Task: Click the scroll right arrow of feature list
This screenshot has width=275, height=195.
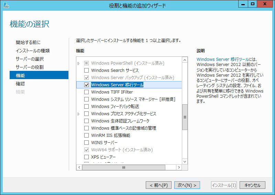Action: coord(179,167)
